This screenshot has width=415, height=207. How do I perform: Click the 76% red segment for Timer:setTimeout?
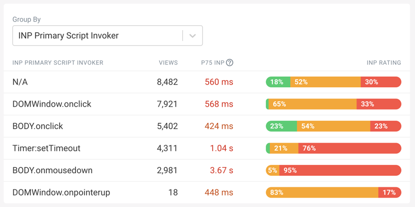click(349, 148)
